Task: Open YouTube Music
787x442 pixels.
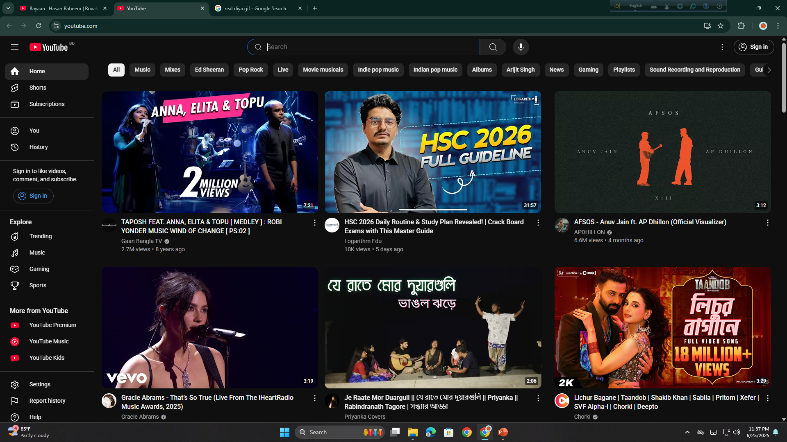Action: pos(47,341)
